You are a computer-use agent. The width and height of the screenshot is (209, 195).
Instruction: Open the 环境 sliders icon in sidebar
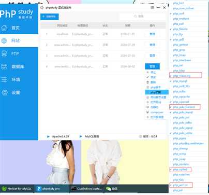coord(4,79)
